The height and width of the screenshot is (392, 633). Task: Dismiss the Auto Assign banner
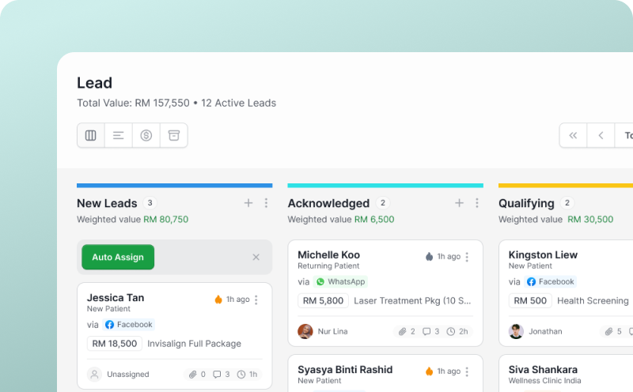tap(256, 257)
